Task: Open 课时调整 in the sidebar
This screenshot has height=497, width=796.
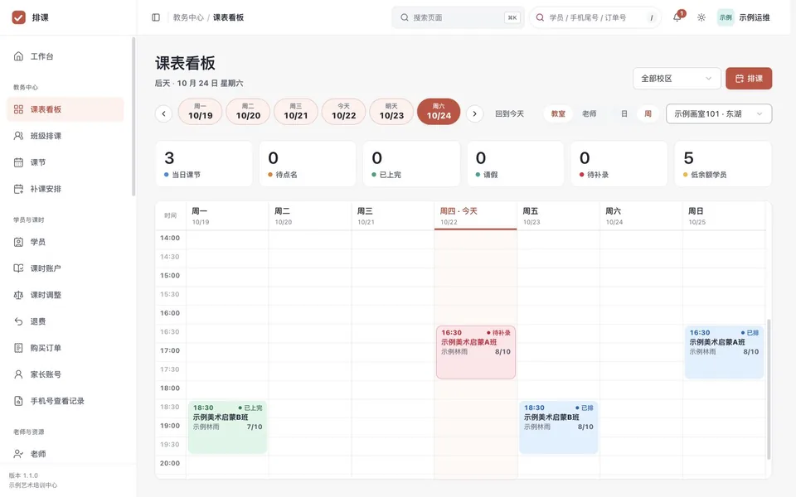Action: pos(66,295)
